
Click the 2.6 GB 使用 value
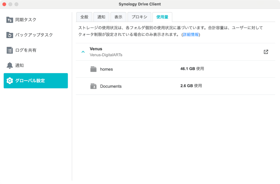click(x=191, y=86)
